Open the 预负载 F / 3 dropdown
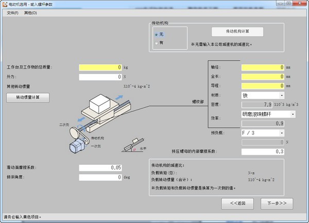Image resolution: width=309 pixels, height=223 pixels. [282, 133]
